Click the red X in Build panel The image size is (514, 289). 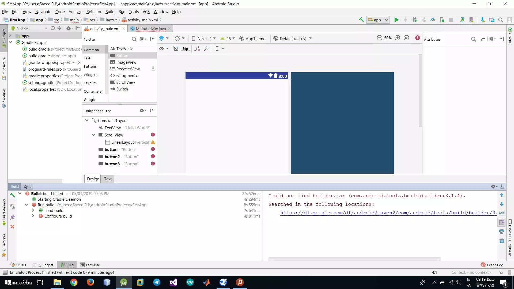coord(12,227)
